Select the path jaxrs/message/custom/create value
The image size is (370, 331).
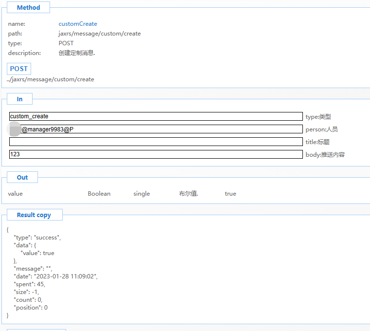click(100, 34)
